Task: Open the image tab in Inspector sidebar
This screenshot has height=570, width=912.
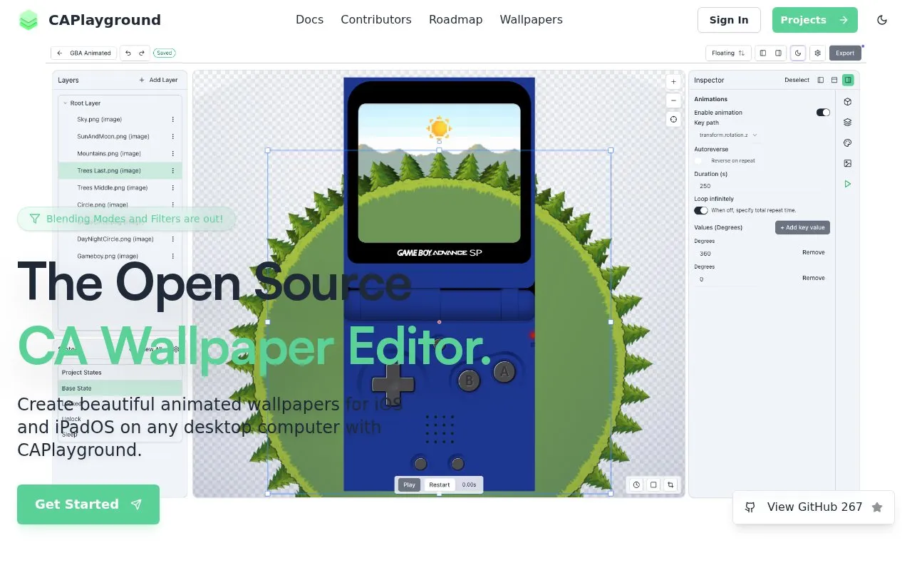Action: click(847, 163)
